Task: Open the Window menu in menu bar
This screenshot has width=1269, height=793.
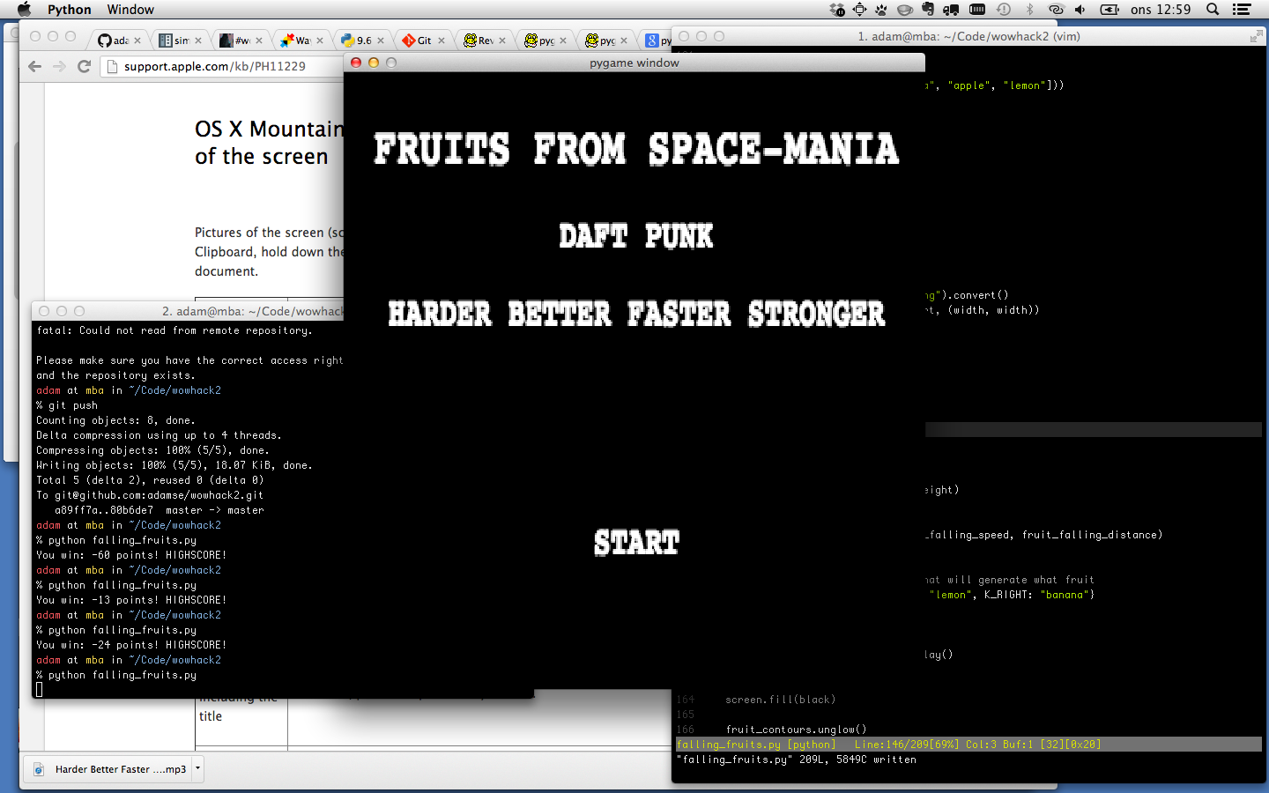Action: coord(130,10)
